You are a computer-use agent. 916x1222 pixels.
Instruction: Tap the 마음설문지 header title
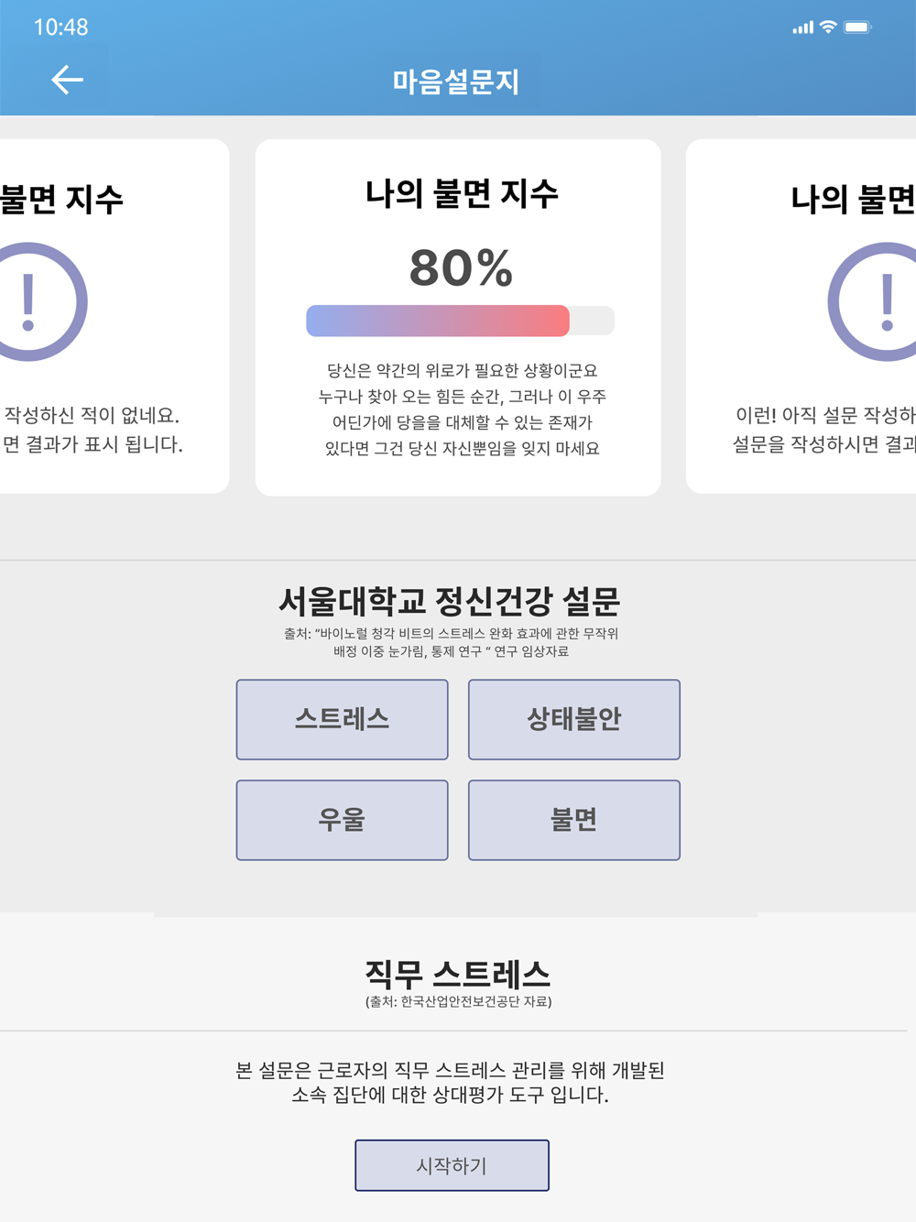pos(456,82)
